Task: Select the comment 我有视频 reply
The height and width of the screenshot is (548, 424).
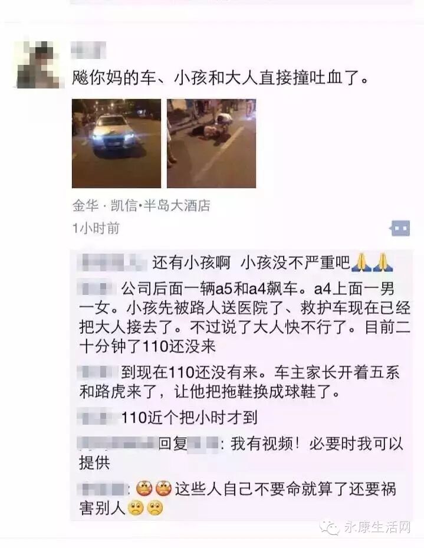Action: 241,454
